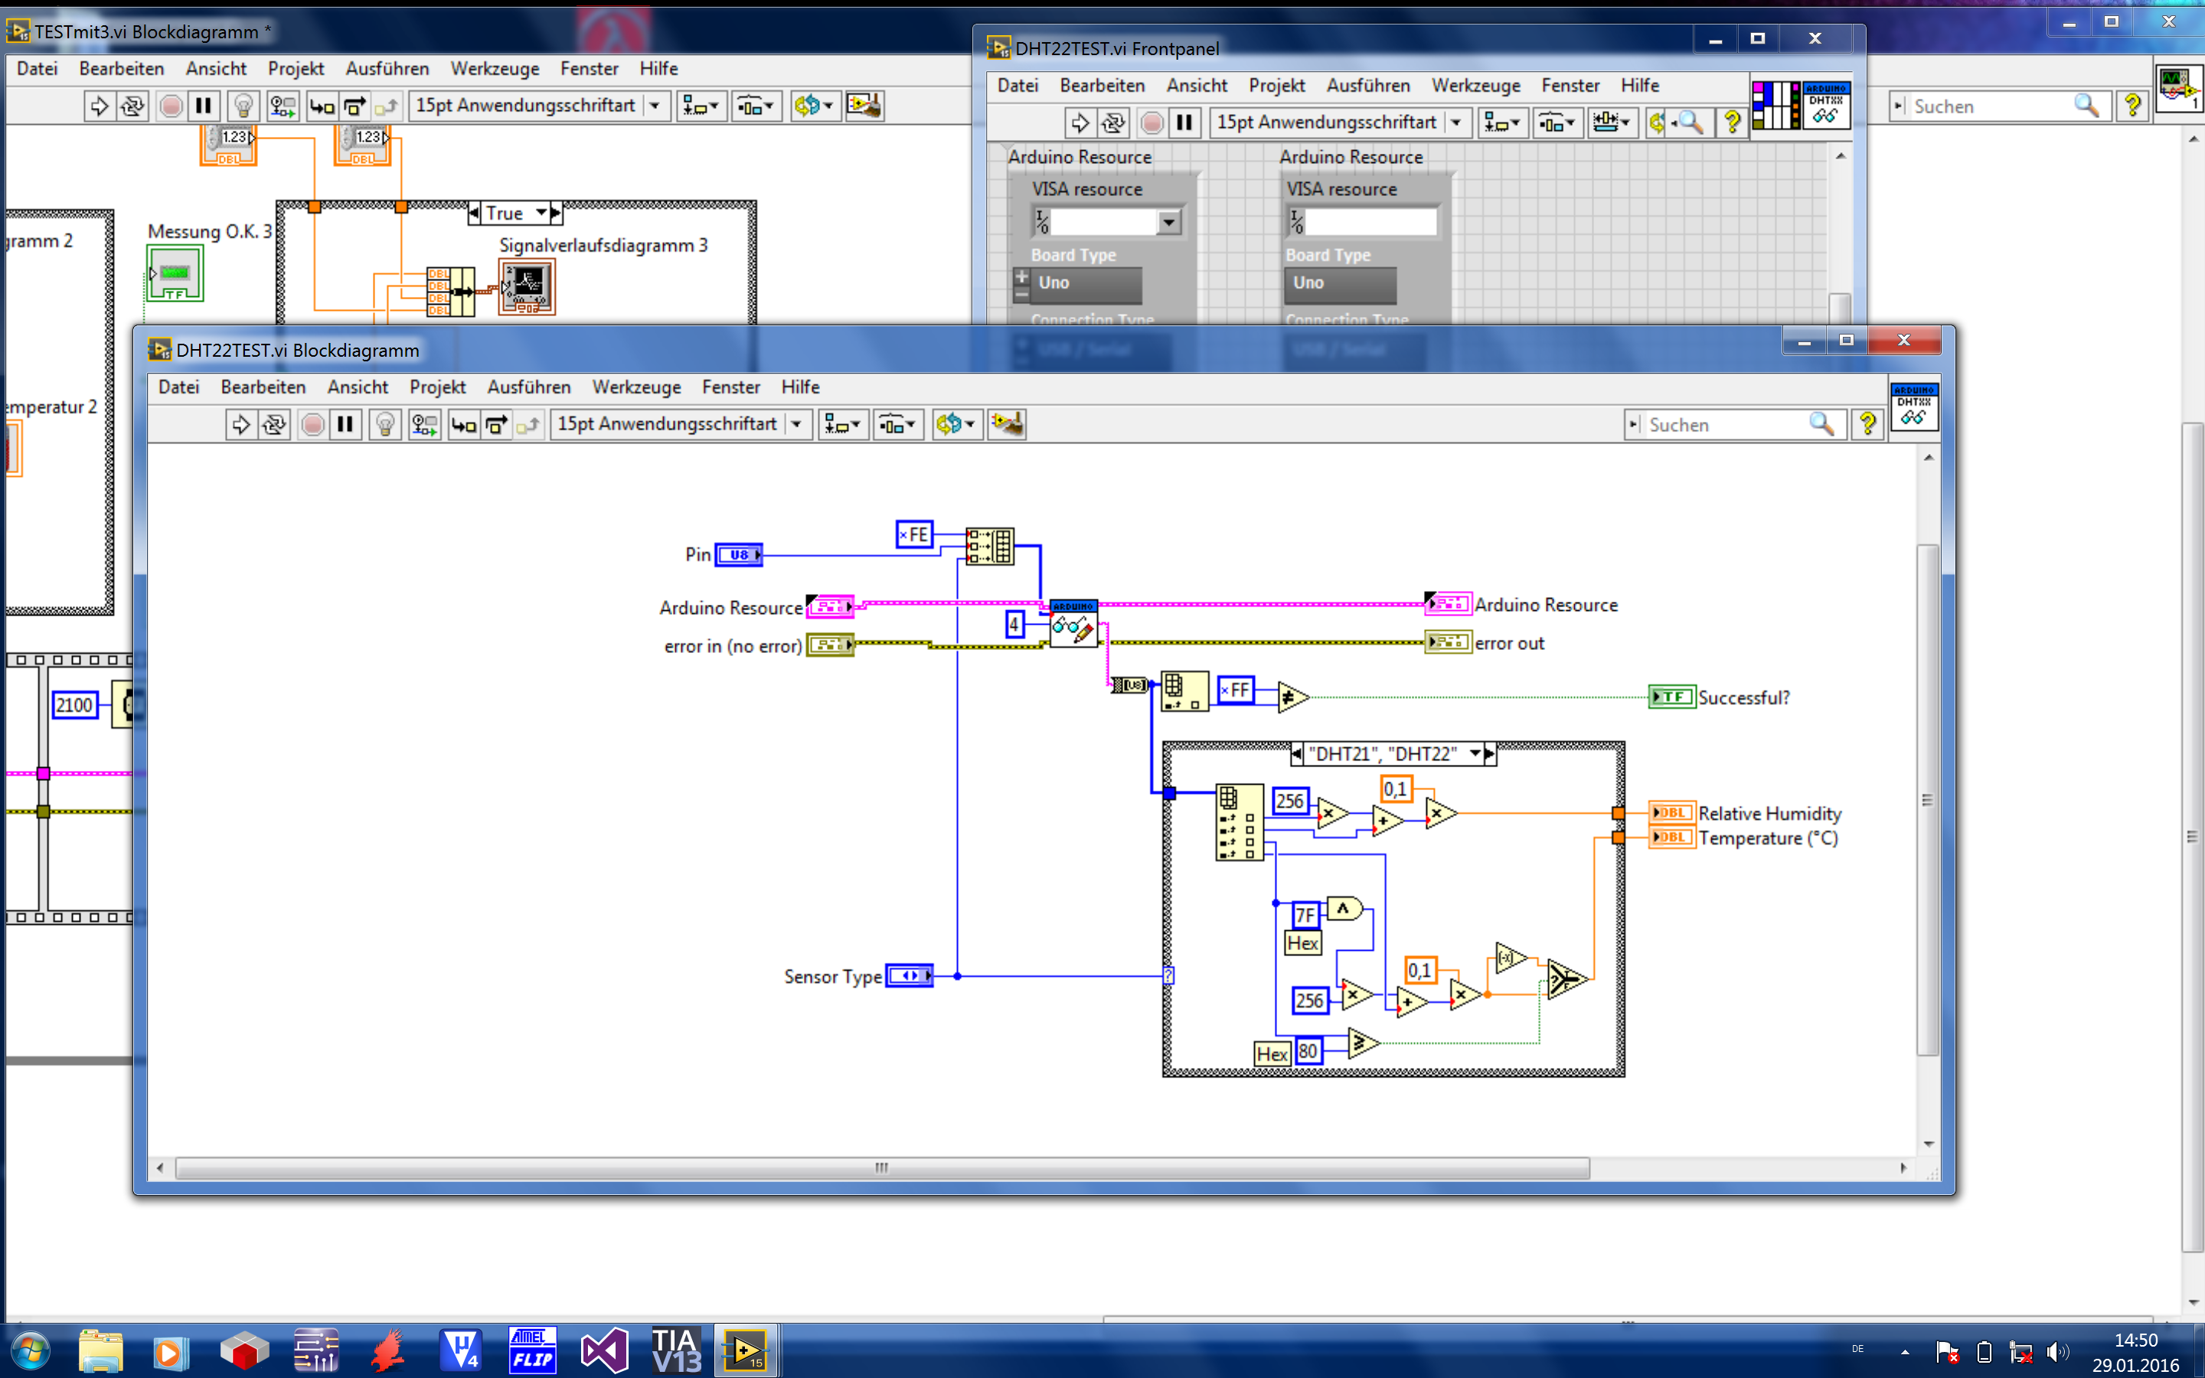Open Ausführen menu in TESTmit3.vi window
The width and height of the screenshot is (2205, 1378).
[387, 68]
